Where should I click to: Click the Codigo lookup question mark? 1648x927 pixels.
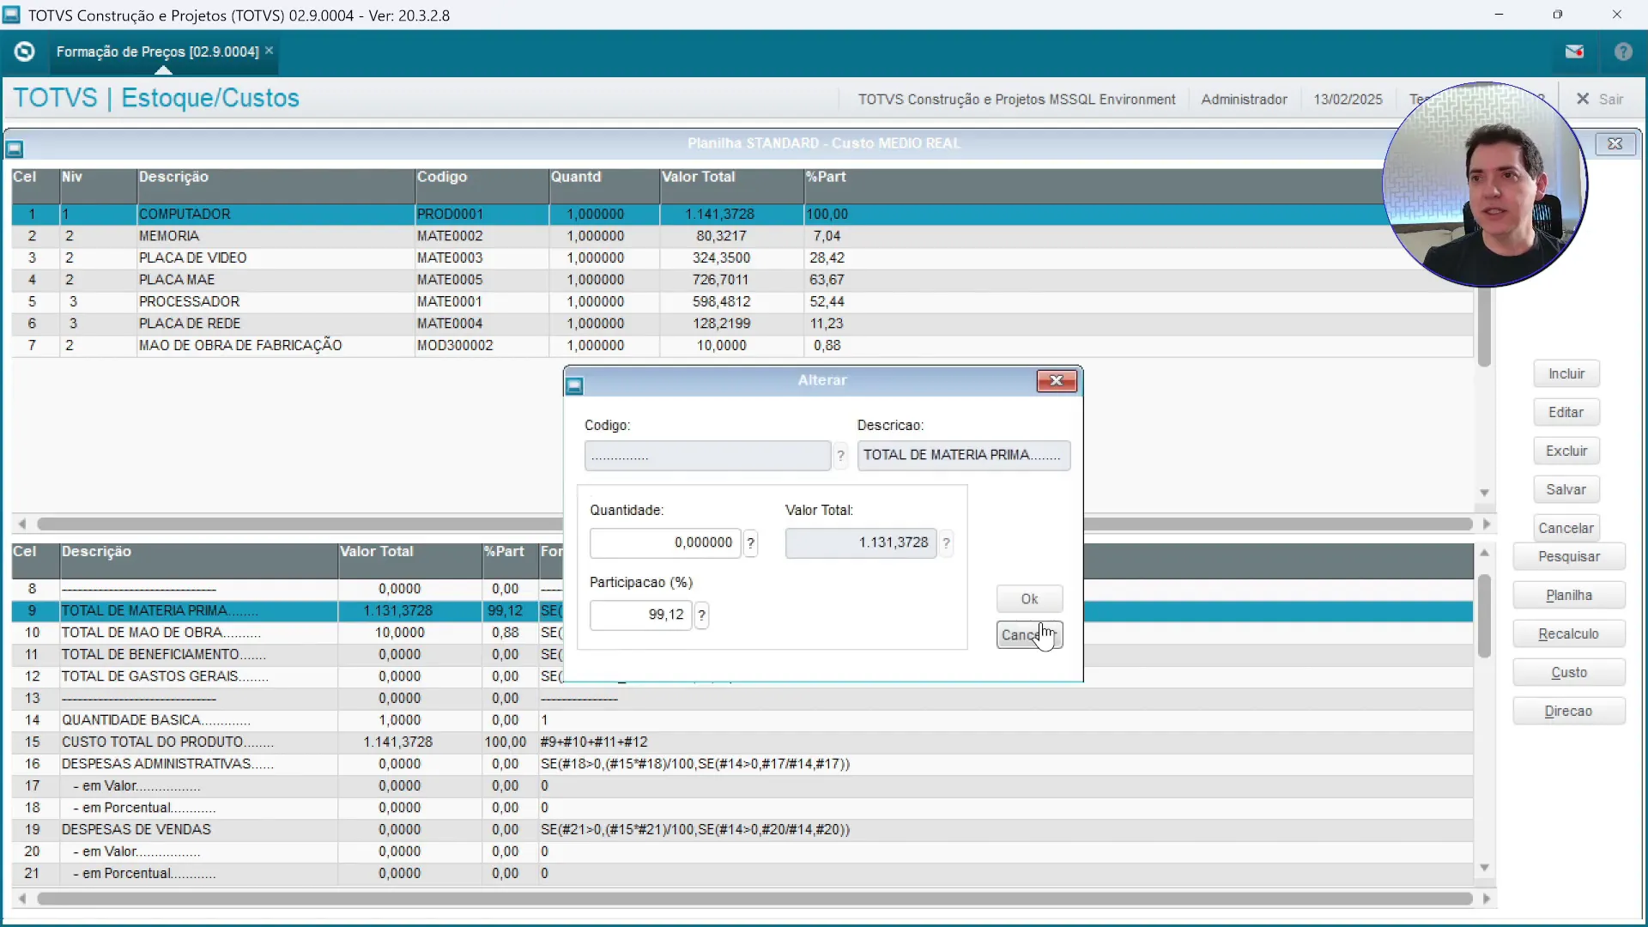pos(841,456)
